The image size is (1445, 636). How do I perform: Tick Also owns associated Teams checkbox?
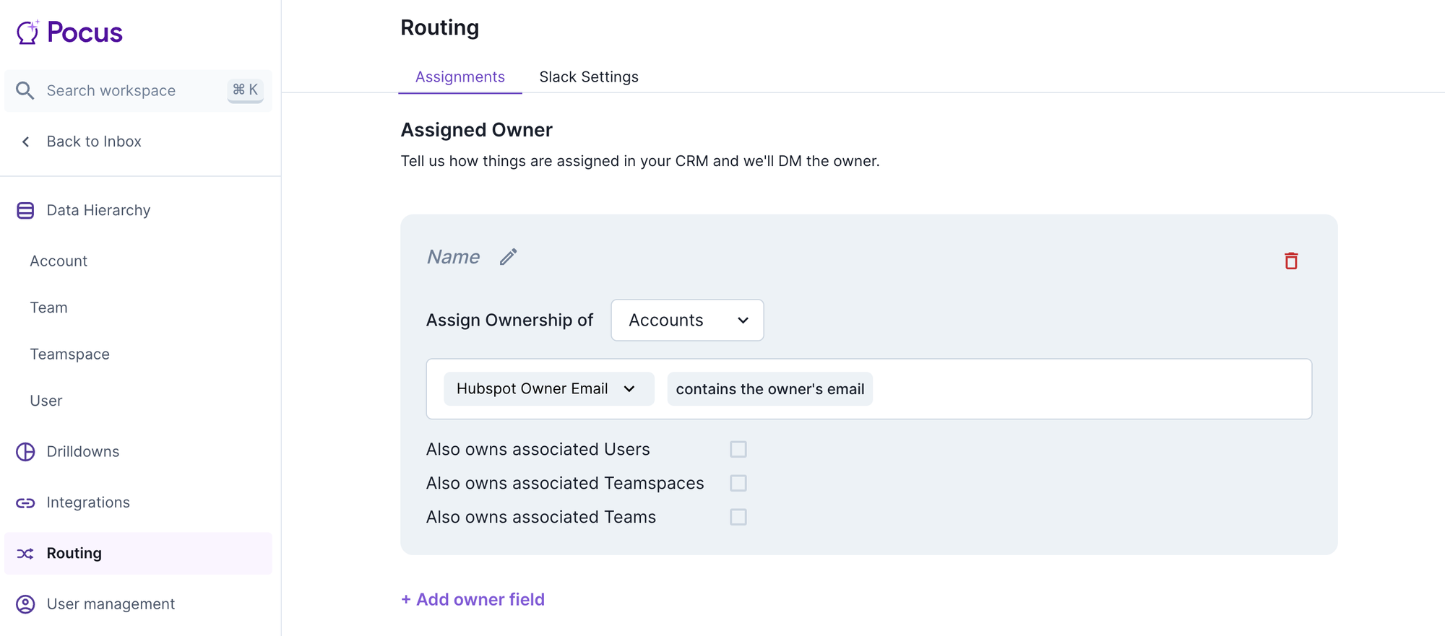[x=738, y=517]
